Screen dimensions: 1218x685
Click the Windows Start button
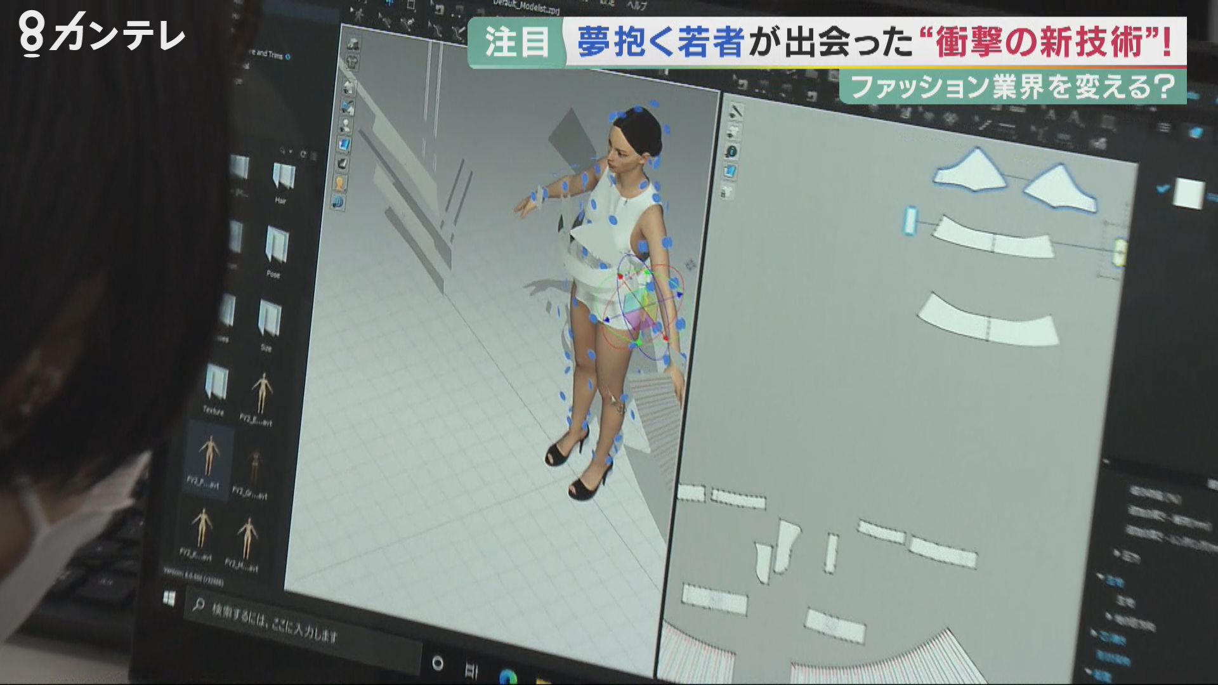click(169, 598)
